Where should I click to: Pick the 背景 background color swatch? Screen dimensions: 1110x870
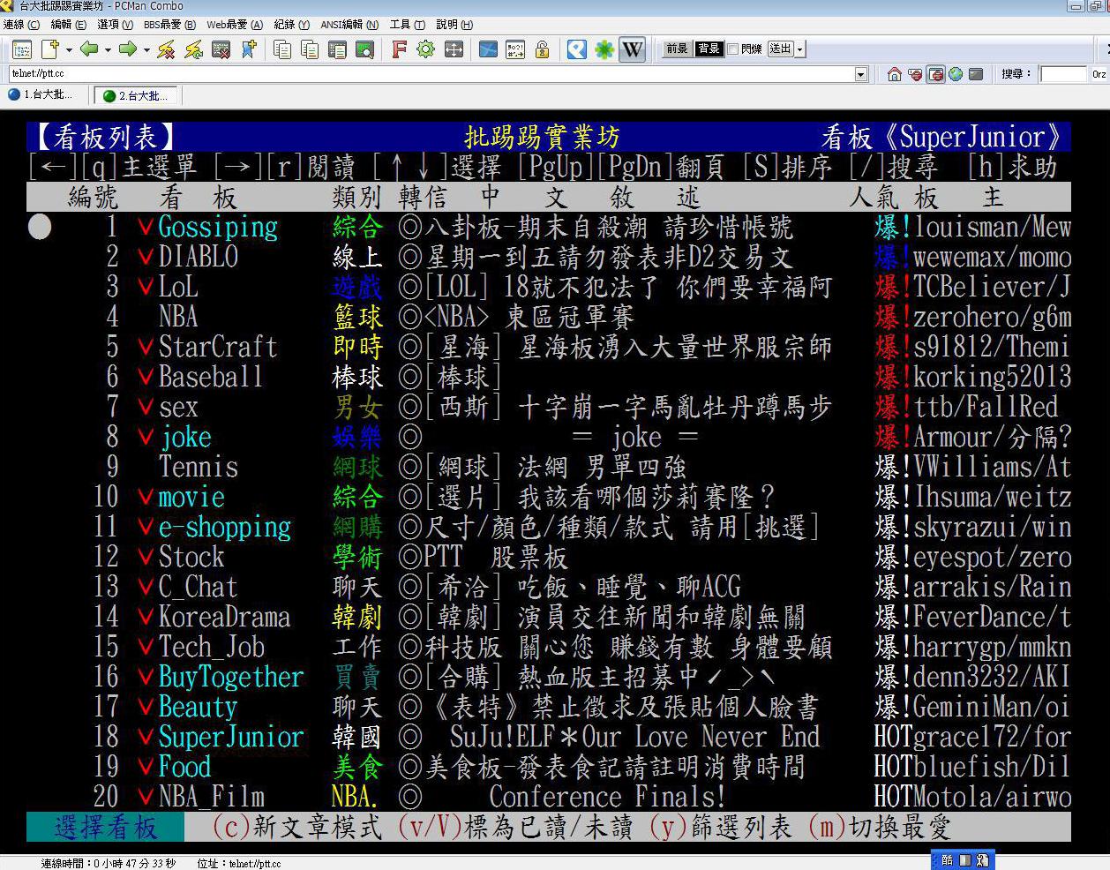point(708,49)
